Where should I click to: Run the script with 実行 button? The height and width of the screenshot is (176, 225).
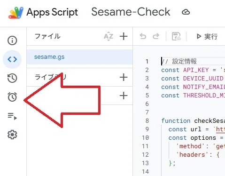[x=207, y=36]
